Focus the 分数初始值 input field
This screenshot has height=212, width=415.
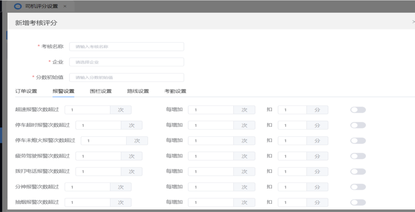126,77
